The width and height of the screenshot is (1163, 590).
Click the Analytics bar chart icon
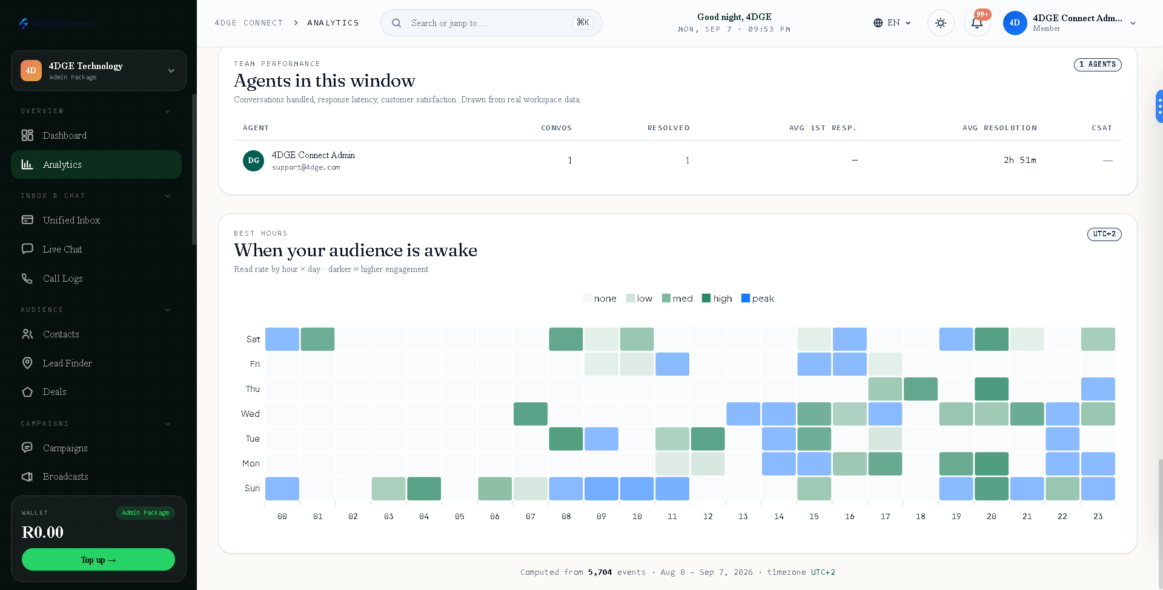pyautogui.click(x=27, y=164)
